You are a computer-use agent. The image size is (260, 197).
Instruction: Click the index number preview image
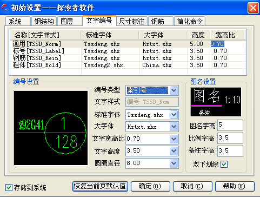[51, 128]
